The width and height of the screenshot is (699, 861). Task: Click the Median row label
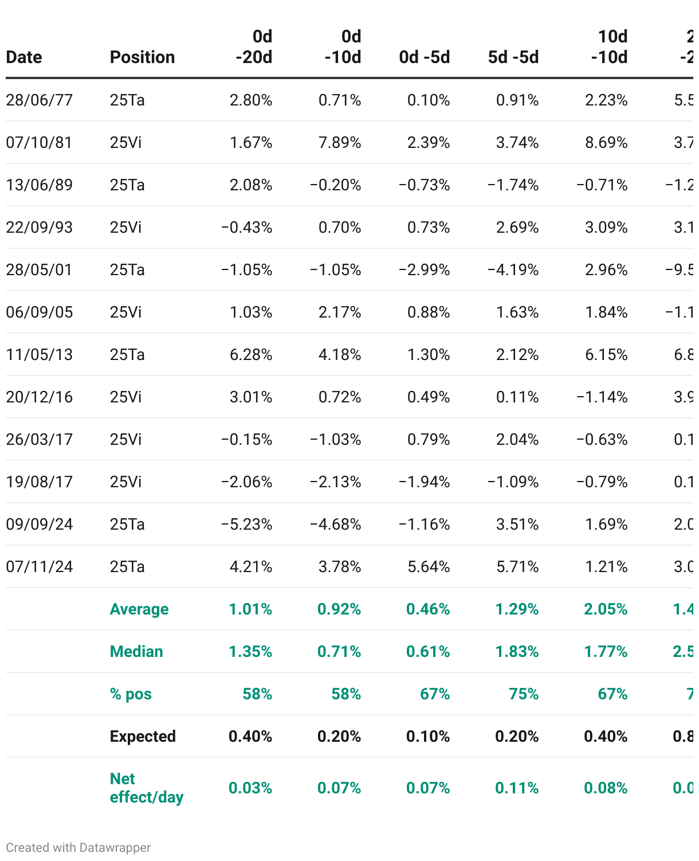pyautogui.click(x=136, y=652)
